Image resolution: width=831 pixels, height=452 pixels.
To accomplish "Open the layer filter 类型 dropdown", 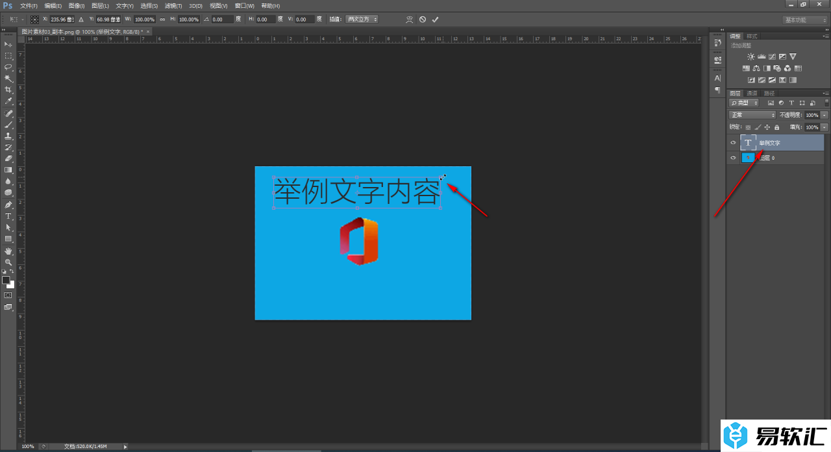I will pos(744,103).
